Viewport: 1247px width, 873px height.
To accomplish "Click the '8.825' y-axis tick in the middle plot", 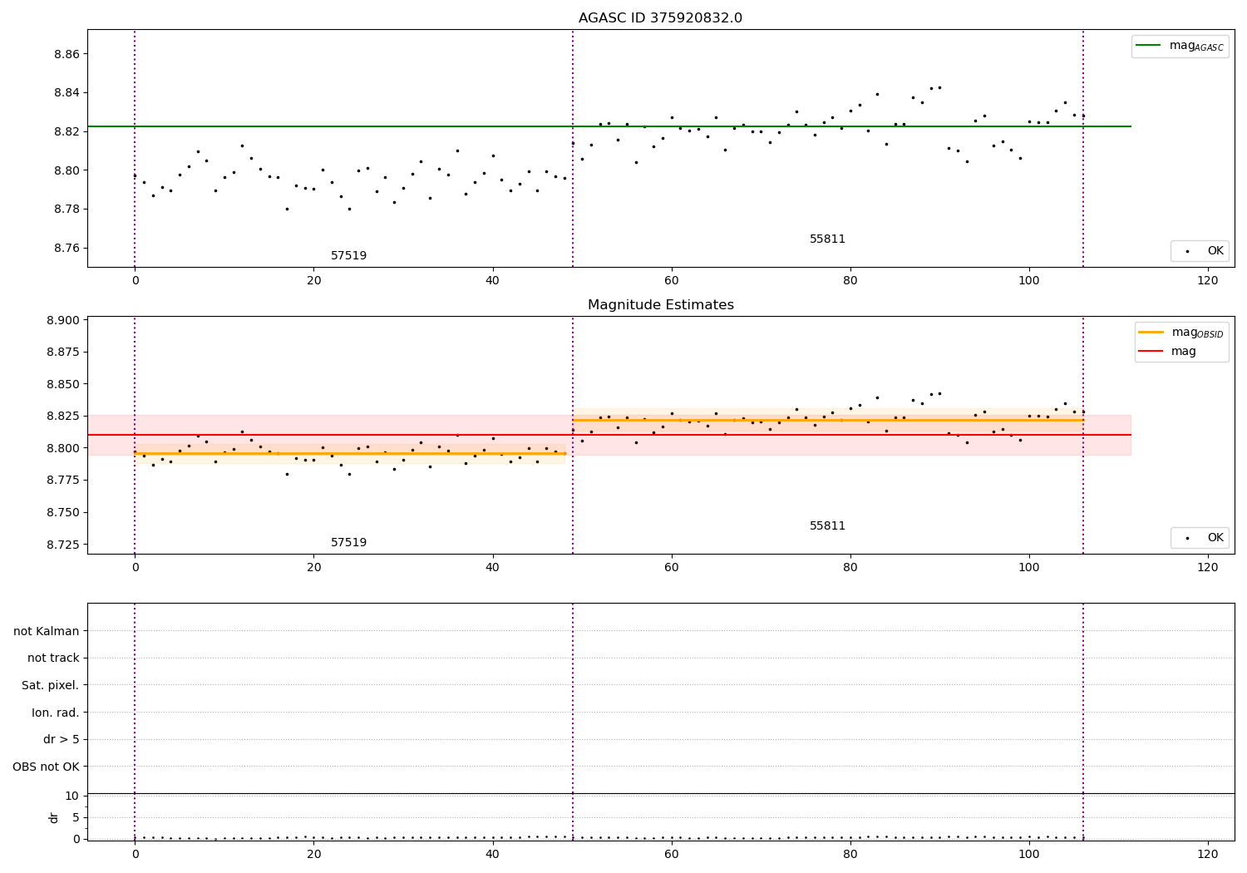I will point(63,417).
